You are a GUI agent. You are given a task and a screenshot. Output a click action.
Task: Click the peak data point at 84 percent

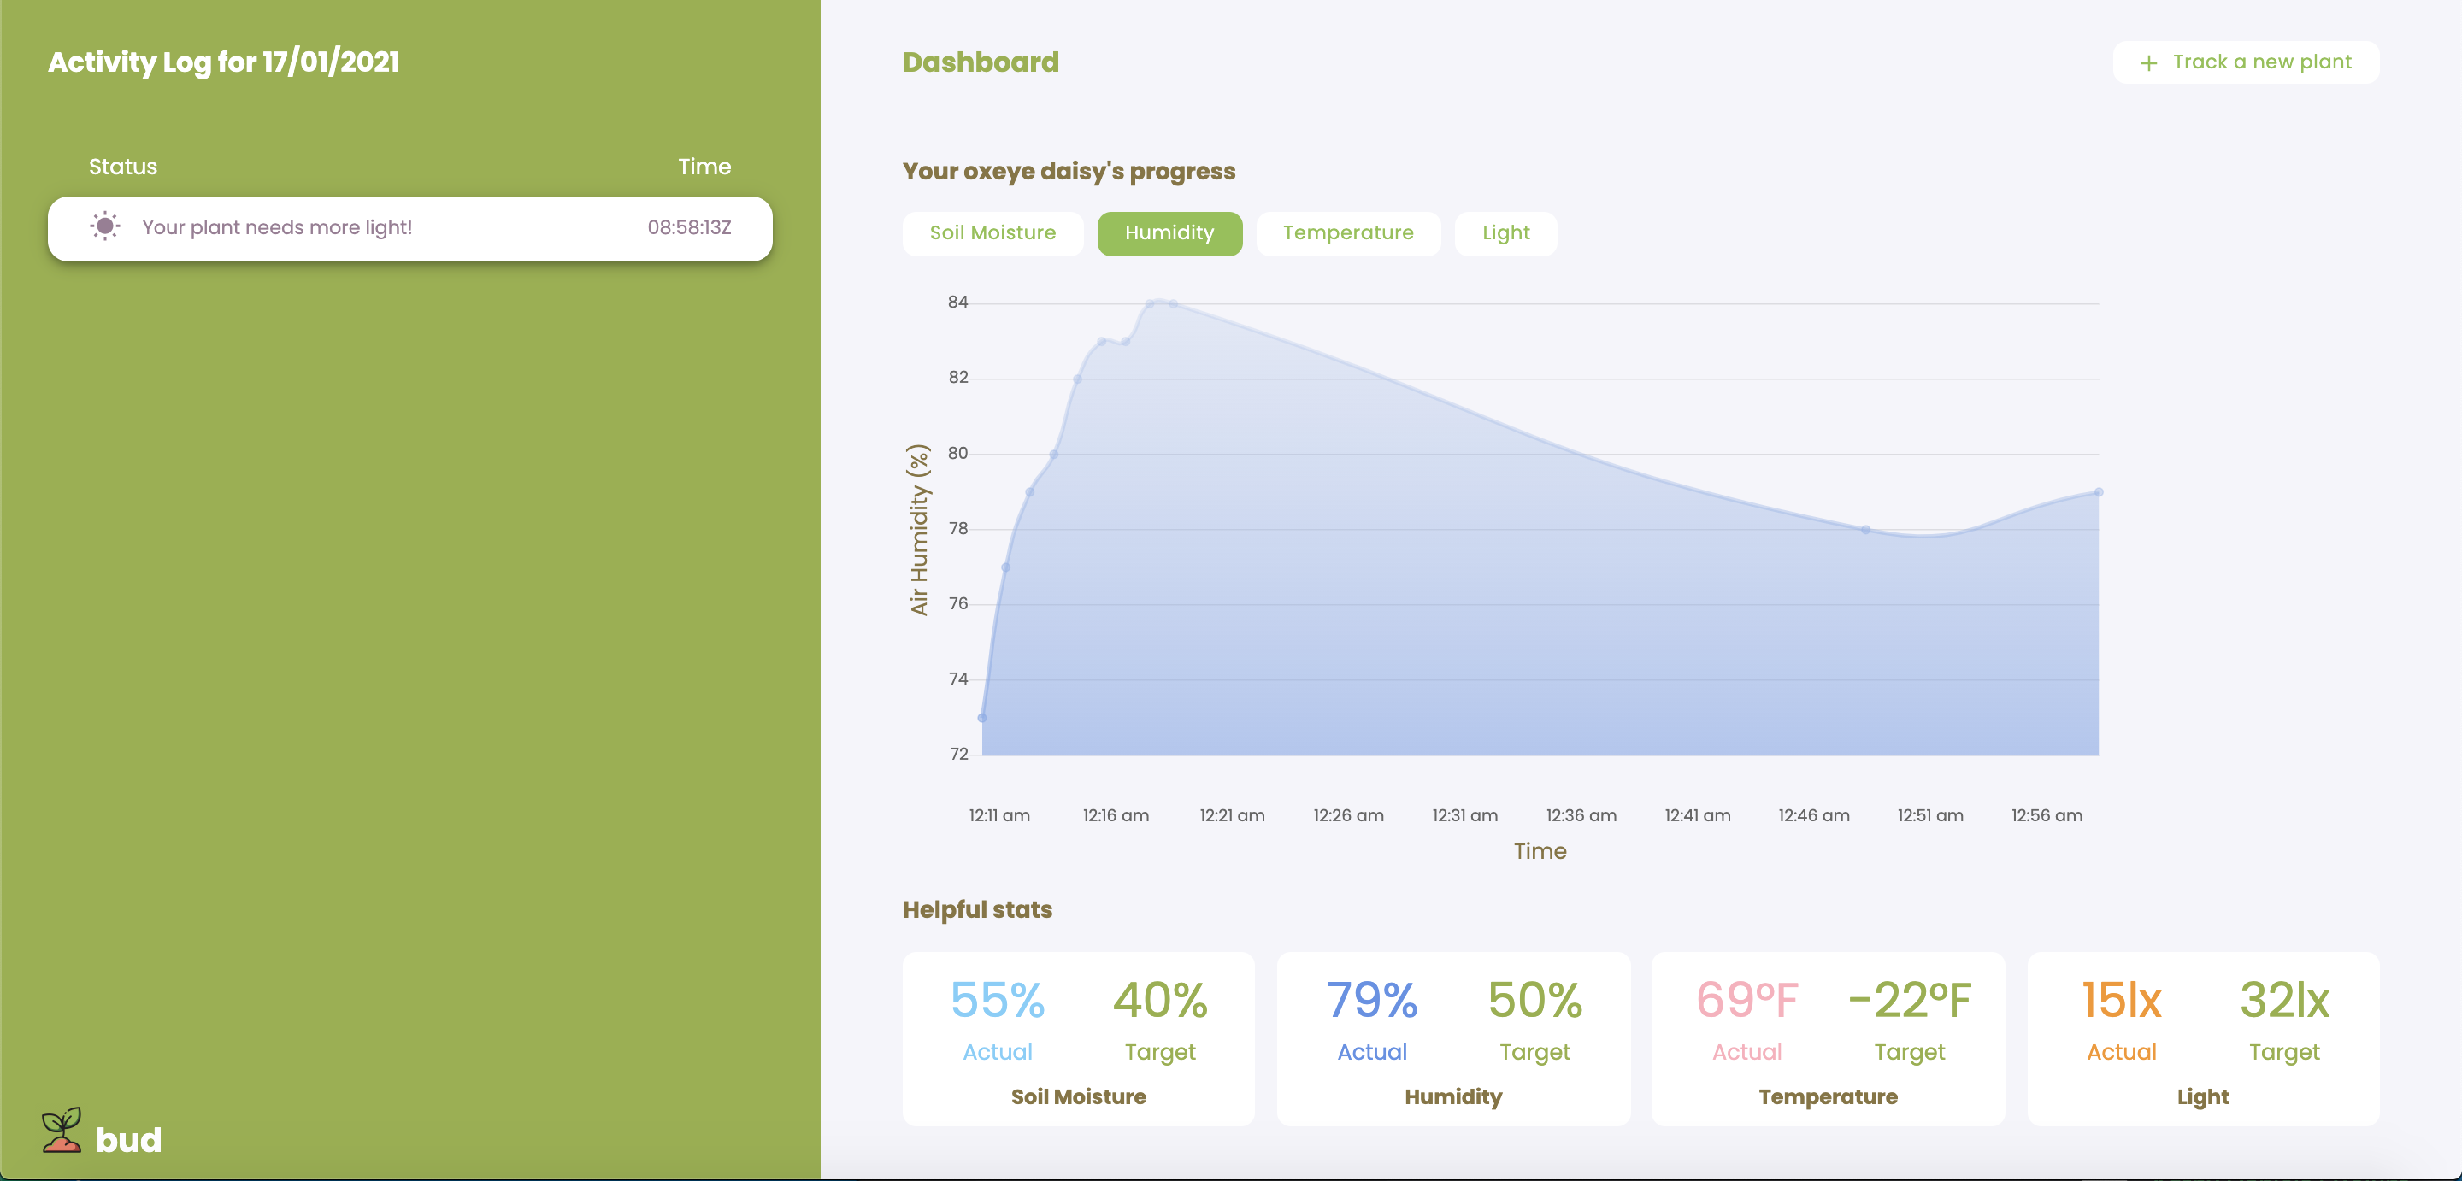pos(1150,304)
